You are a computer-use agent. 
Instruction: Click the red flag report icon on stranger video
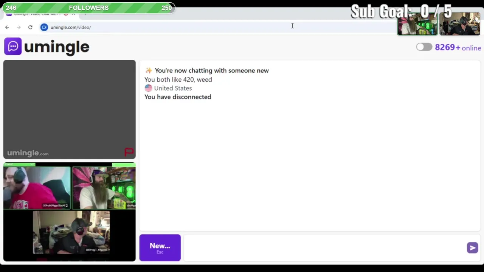coord(129,152)
